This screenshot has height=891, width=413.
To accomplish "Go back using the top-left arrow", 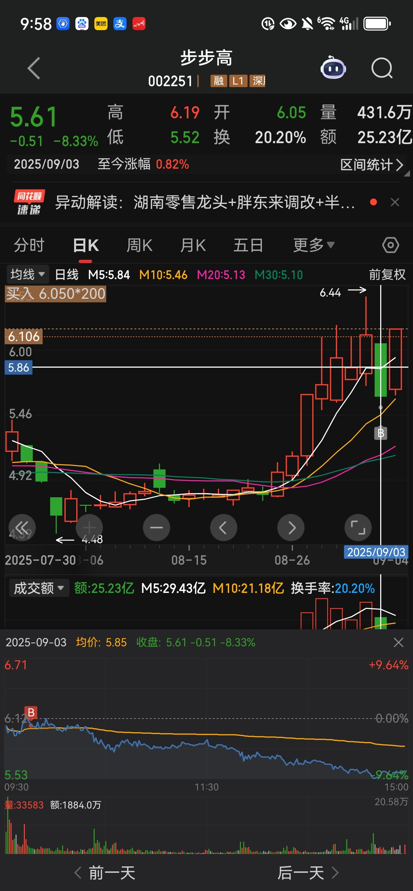I will coord(34,68).
